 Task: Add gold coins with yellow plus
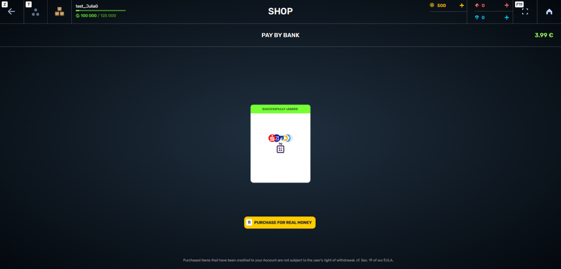point(461,5)
